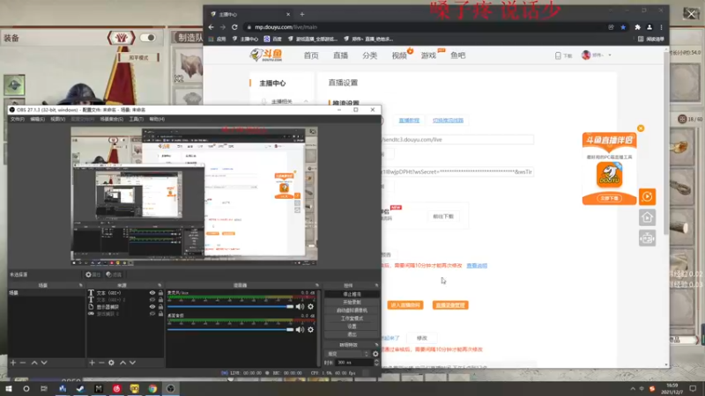Image resolution: width=705 pixels, height=396 pixels.
Task: Click the Douyu logo in page header
Action: 266,55
